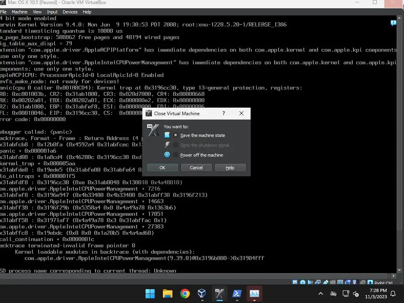Open File Explorer from taskbar
Screen dimensions: 404x303
click(x=167, y=294)
